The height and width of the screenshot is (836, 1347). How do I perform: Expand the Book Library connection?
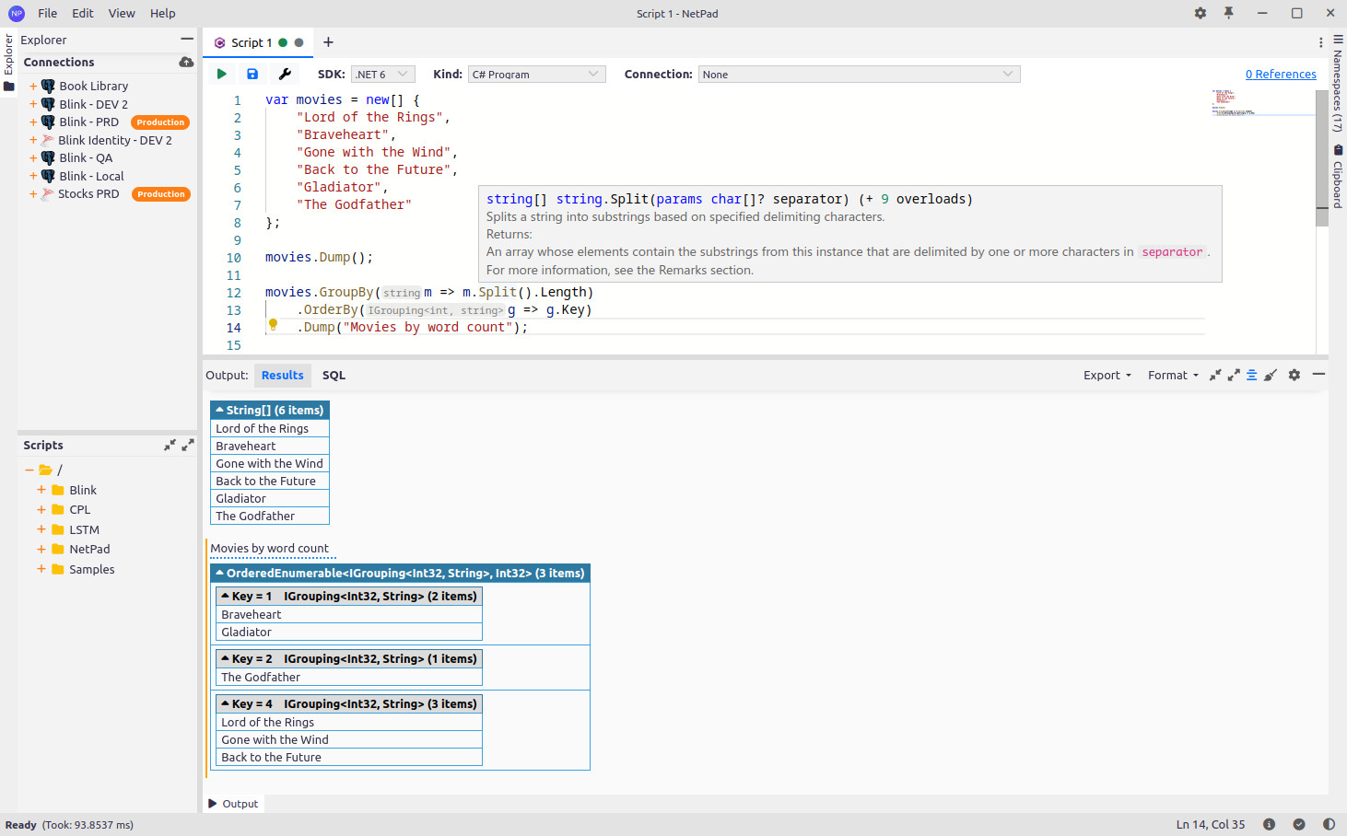click(x=33, y=86)
